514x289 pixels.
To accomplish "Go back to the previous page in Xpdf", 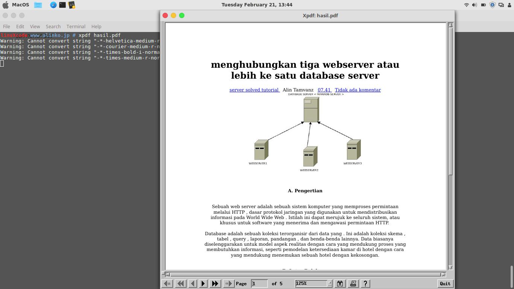I will point(193,283).
